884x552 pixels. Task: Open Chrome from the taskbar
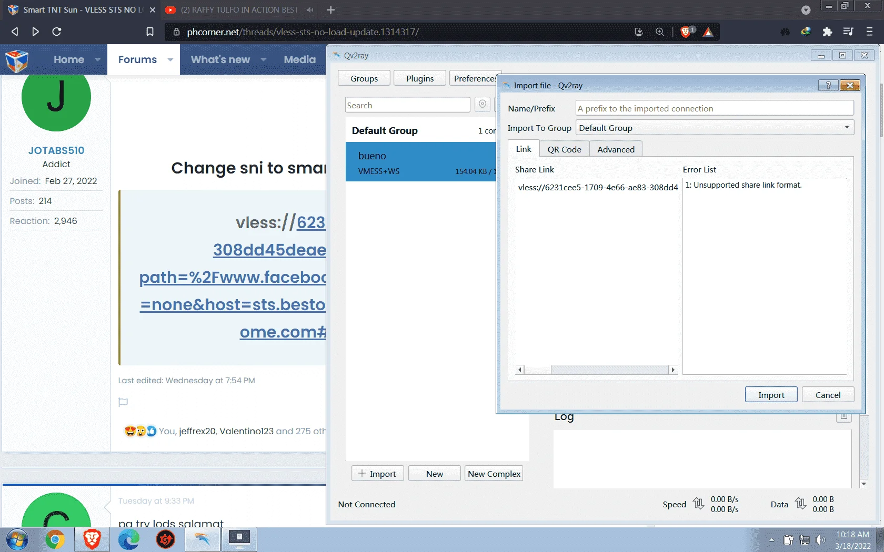55,540
